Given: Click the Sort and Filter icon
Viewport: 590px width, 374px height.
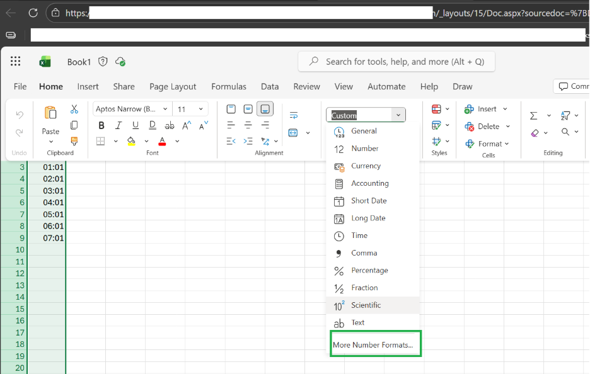Looking at the screenshot, I should click(x=565, y=115).
